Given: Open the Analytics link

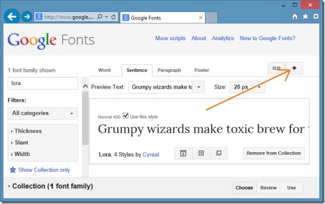Looking at the screenshot, I should (223, 38).
